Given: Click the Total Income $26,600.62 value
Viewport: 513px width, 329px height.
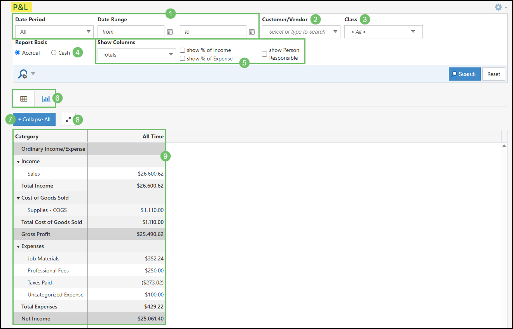Looking at the screenshot, I should [x=150, y=186].
